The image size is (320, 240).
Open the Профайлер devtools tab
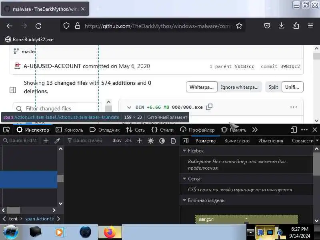coord(197,130)
